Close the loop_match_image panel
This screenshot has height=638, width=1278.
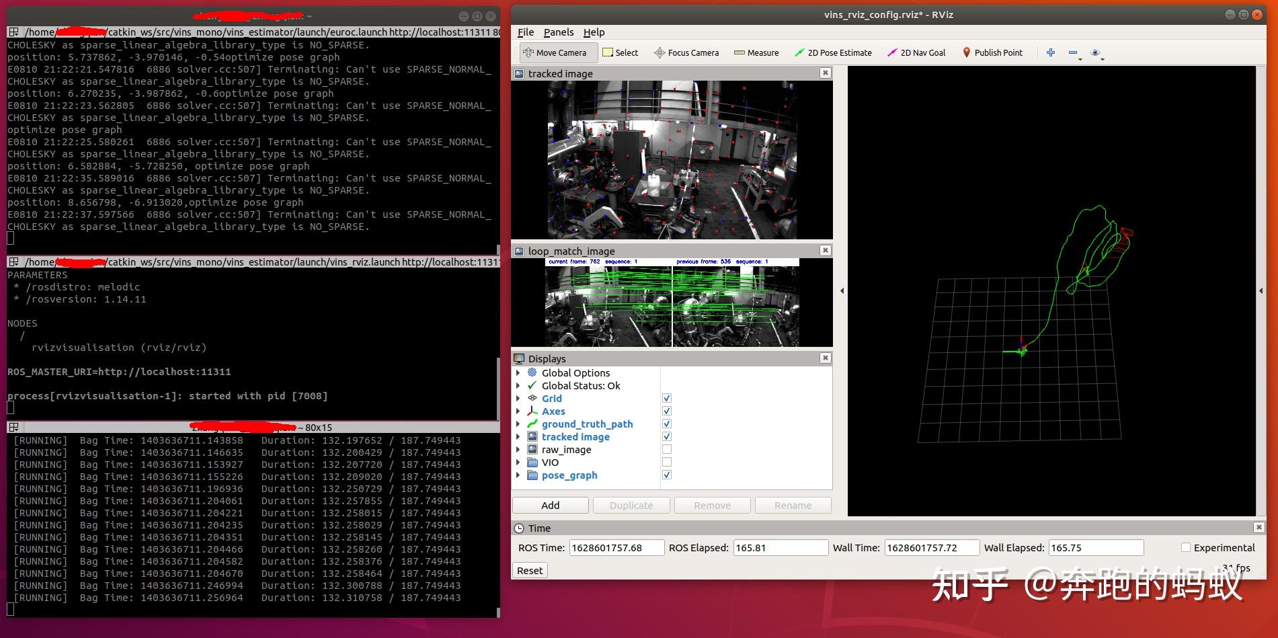click(x=826, y=250)
